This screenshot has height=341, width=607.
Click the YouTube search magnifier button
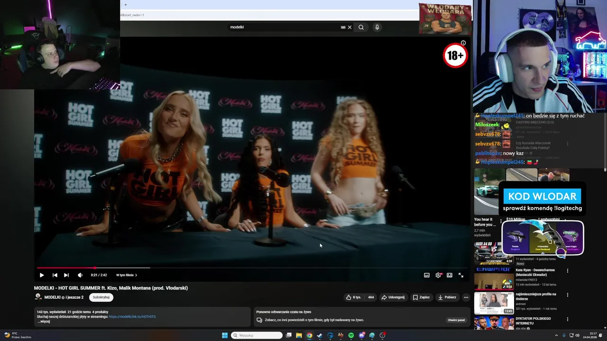(x=361, y=27)
